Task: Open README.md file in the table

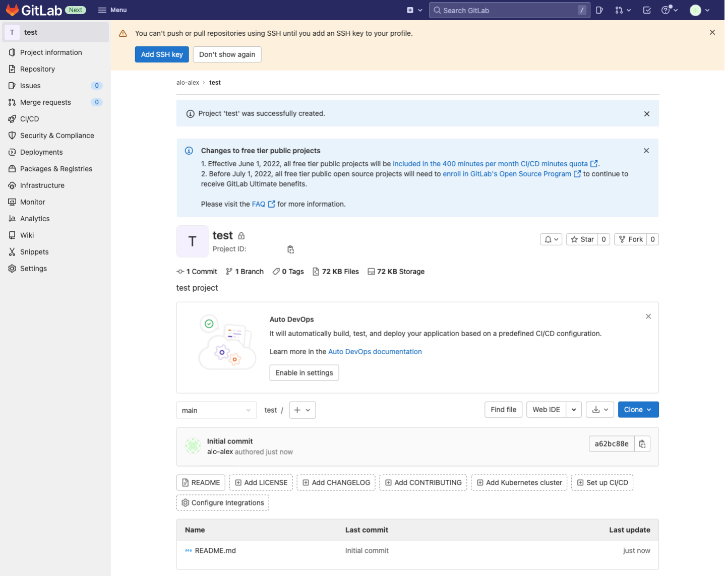Action: click(x=215, y=551)
